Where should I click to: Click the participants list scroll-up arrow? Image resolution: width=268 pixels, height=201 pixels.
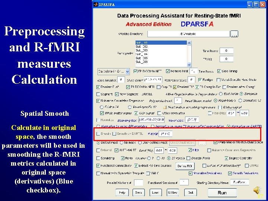(189, 43)
